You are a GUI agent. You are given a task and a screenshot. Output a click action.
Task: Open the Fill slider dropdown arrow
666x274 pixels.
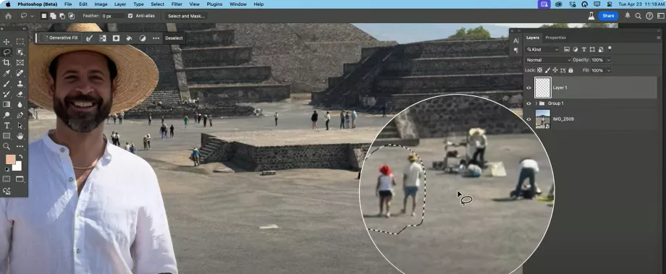608,70
